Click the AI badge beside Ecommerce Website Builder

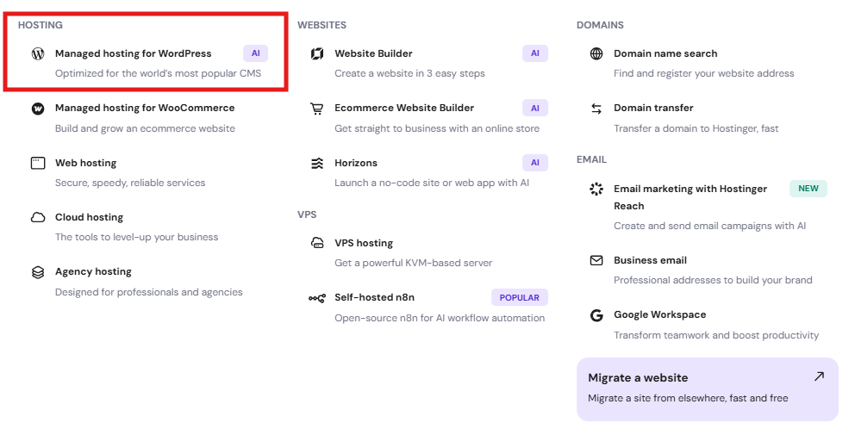(535, 109)
